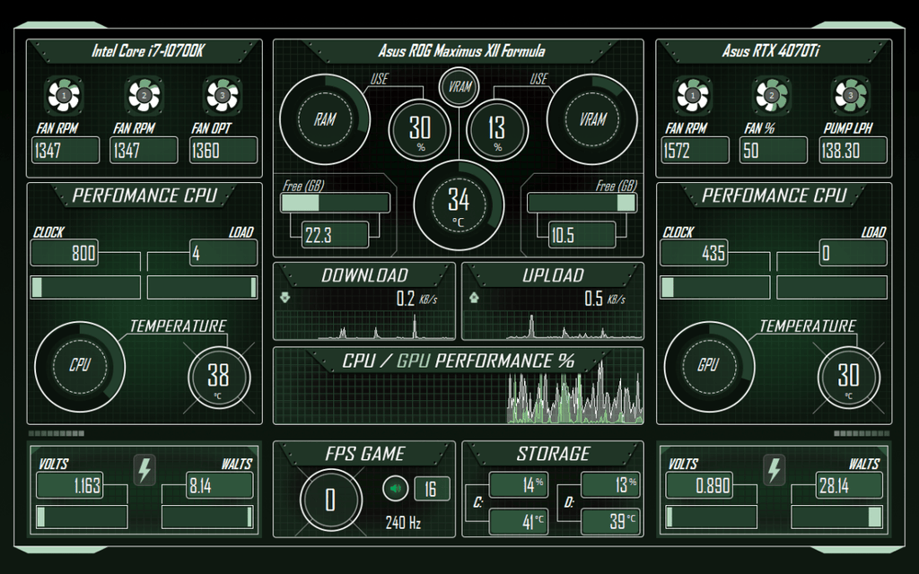Click the RAM free space bar above 22.3

pyautogui.click(x=336, y=203)
